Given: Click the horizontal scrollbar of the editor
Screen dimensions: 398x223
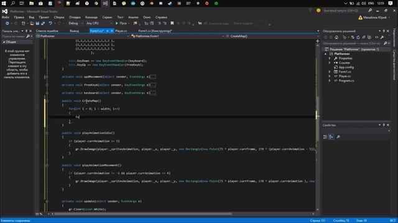Looking at the screenshot, I should tap(144, 214).
